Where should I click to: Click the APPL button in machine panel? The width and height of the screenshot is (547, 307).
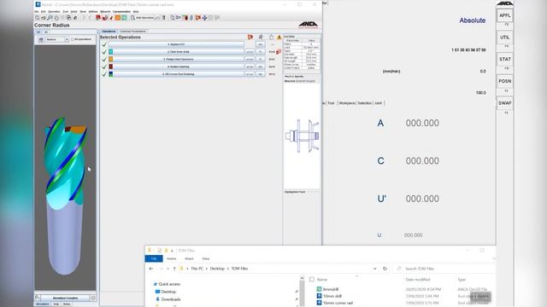tap(504, 15)
